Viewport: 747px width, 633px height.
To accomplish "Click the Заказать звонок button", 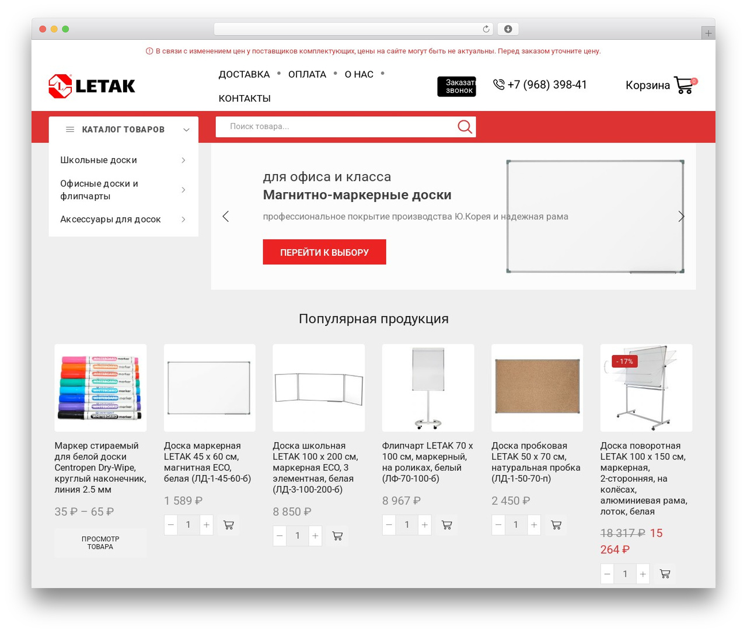I will tap(457, 86).
